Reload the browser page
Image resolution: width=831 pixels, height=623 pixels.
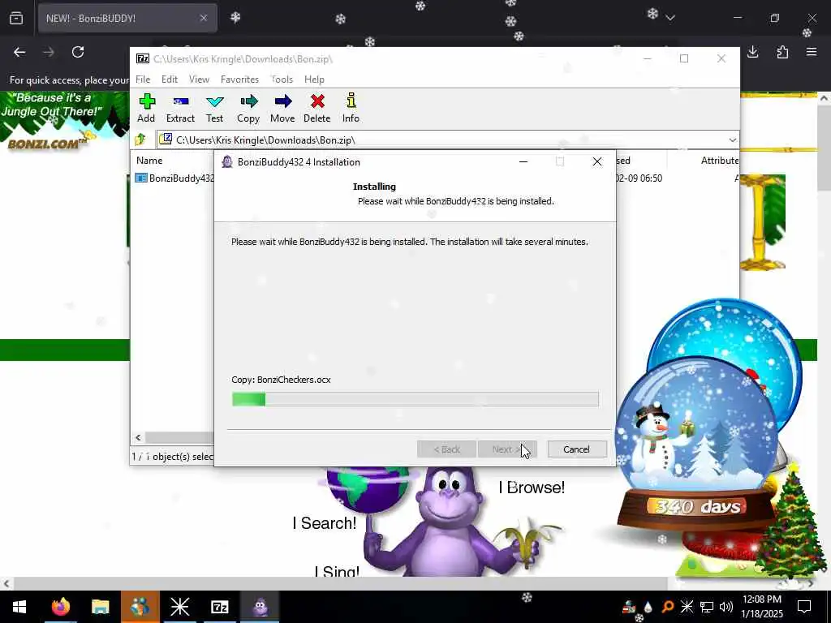coord(78,52)
